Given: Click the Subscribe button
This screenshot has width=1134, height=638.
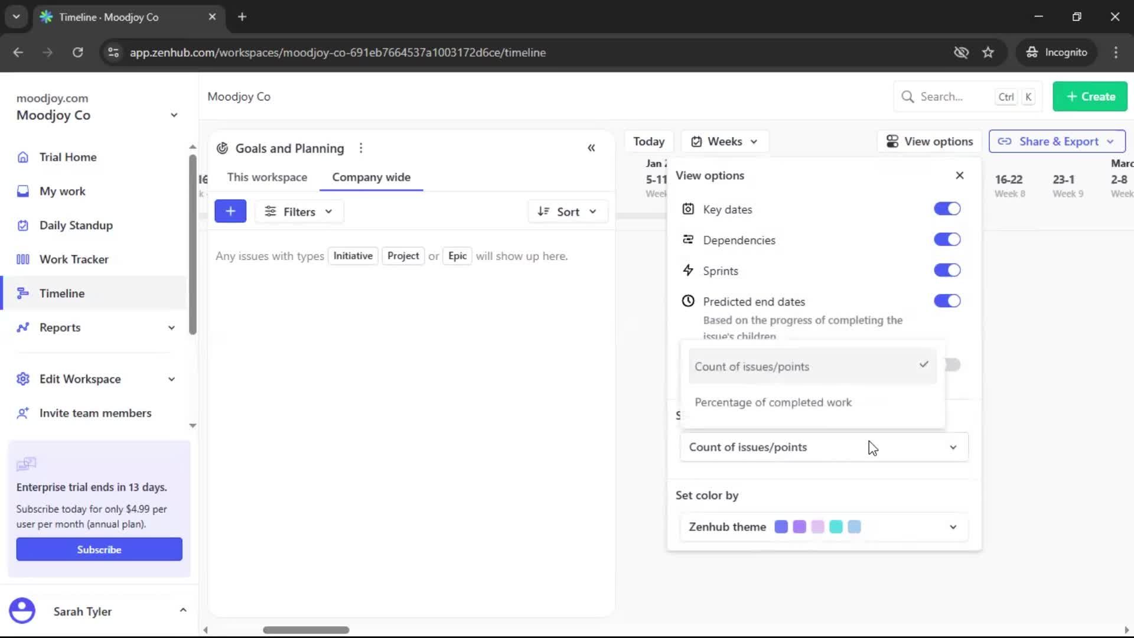Looking at the screenshot, I should 99,549.
